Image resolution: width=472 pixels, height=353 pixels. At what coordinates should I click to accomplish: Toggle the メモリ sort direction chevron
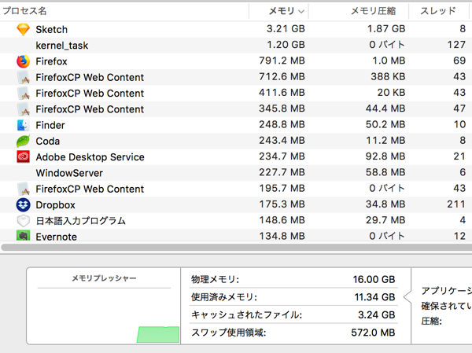point(301,12)
